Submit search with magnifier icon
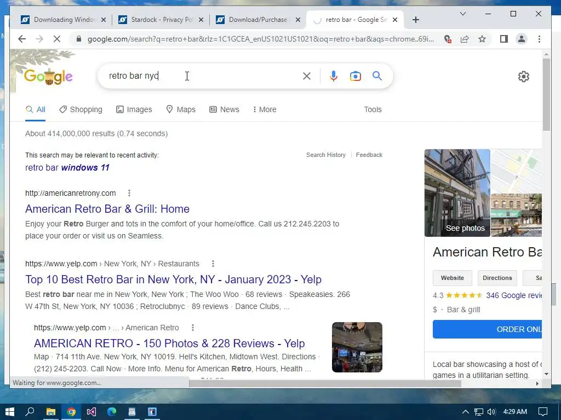This screenshot has height=420, width=561. [377, 75]
